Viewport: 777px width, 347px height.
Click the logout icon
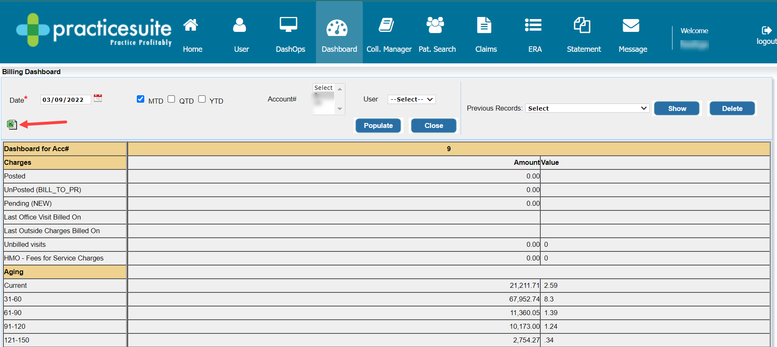tap(766, 30)
